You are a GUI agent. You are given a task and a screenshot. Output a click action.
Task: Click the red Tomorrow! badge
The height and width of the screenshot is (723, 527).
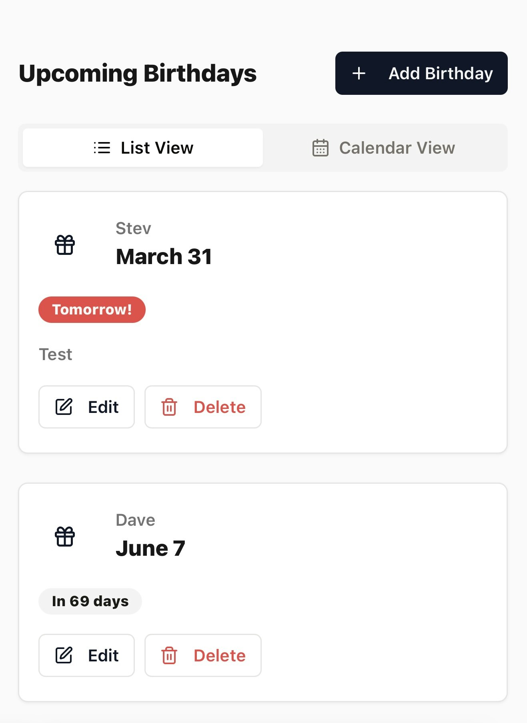(x=92, y=310)
